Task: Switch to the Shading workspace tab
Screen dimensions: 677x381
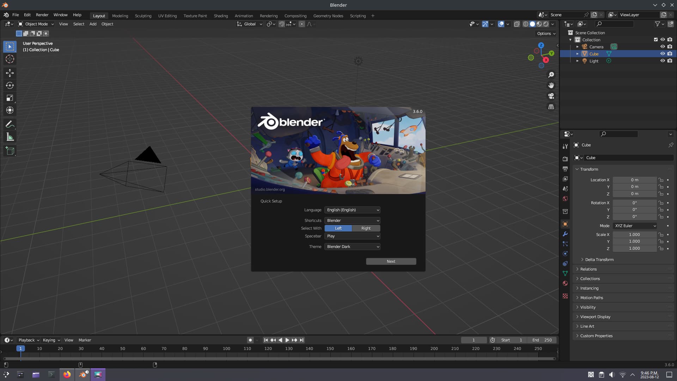Action: 221,16
